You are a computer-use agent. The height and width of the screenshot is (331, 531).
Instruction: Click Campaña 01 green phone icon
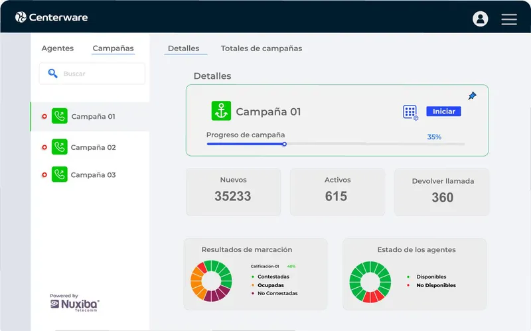point(59,116)
